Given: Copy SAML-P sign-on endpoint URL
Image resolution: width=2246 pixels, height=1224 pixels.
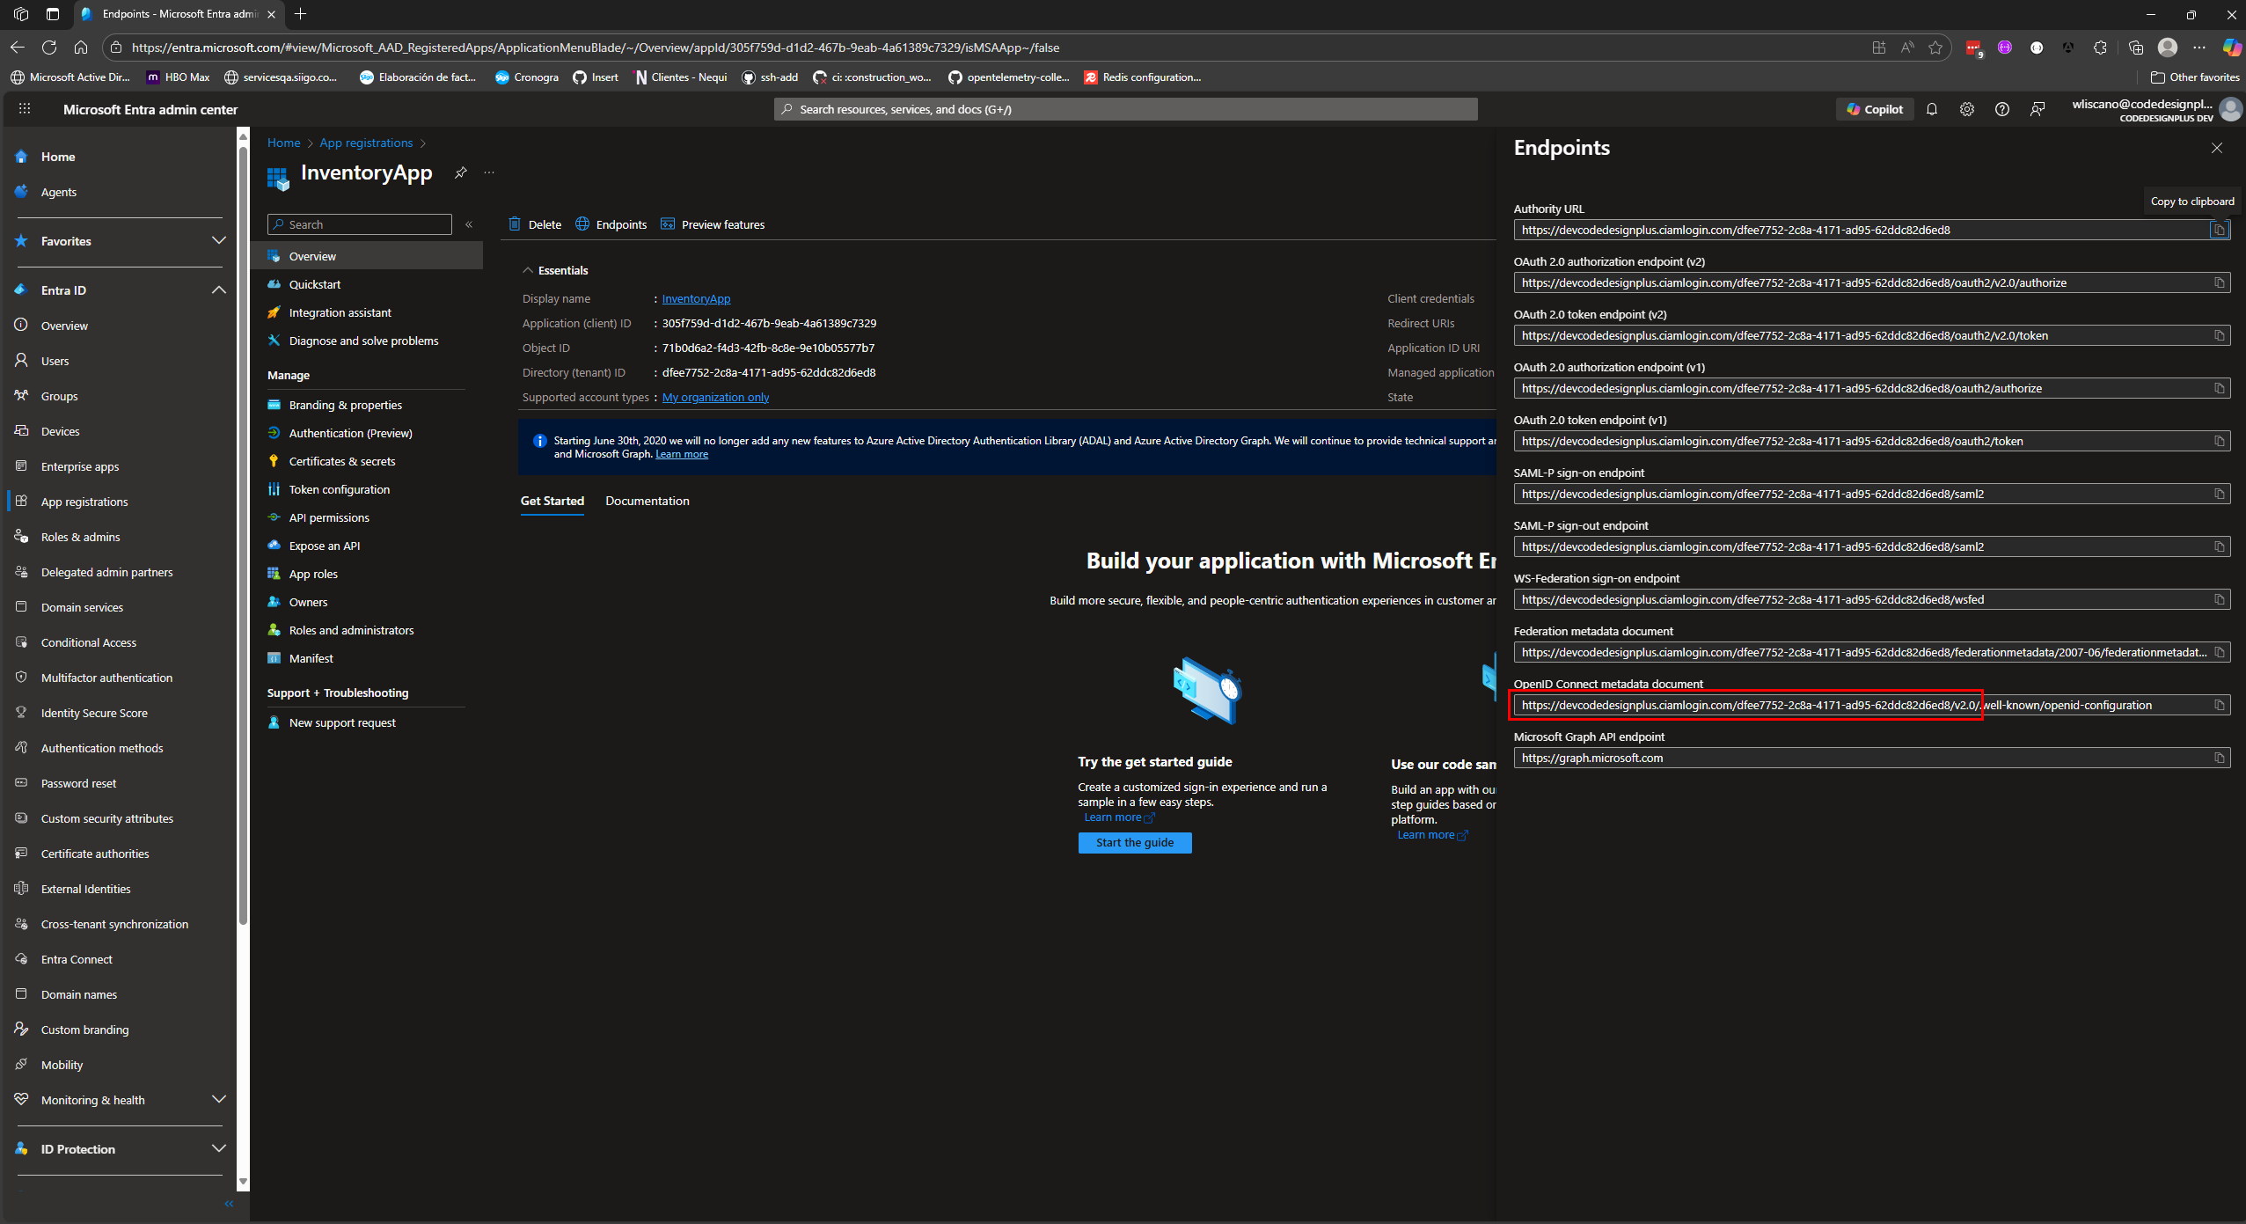Looking at the screenshot, I should pos(2220,494).
